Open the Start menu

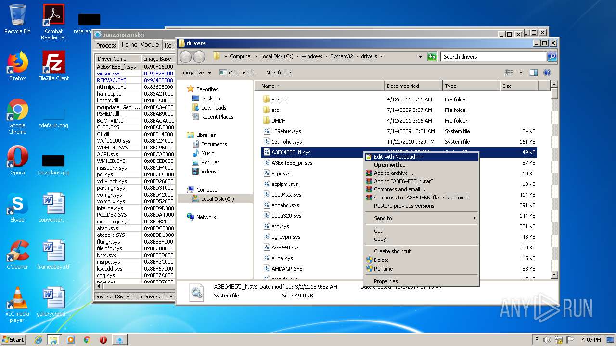(x=13, y=340)
